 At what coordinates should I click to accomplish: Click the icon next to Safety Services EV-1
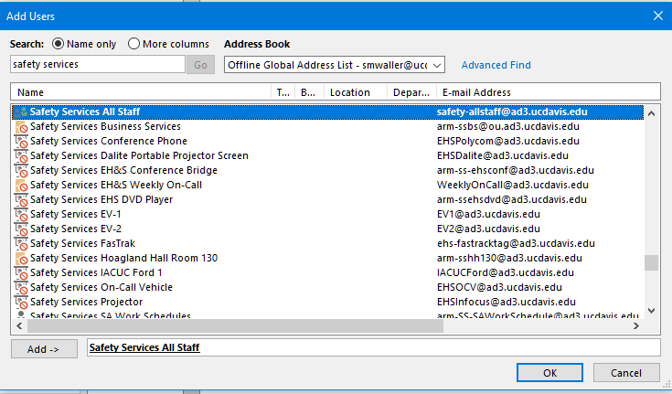(x=21, y=214)
